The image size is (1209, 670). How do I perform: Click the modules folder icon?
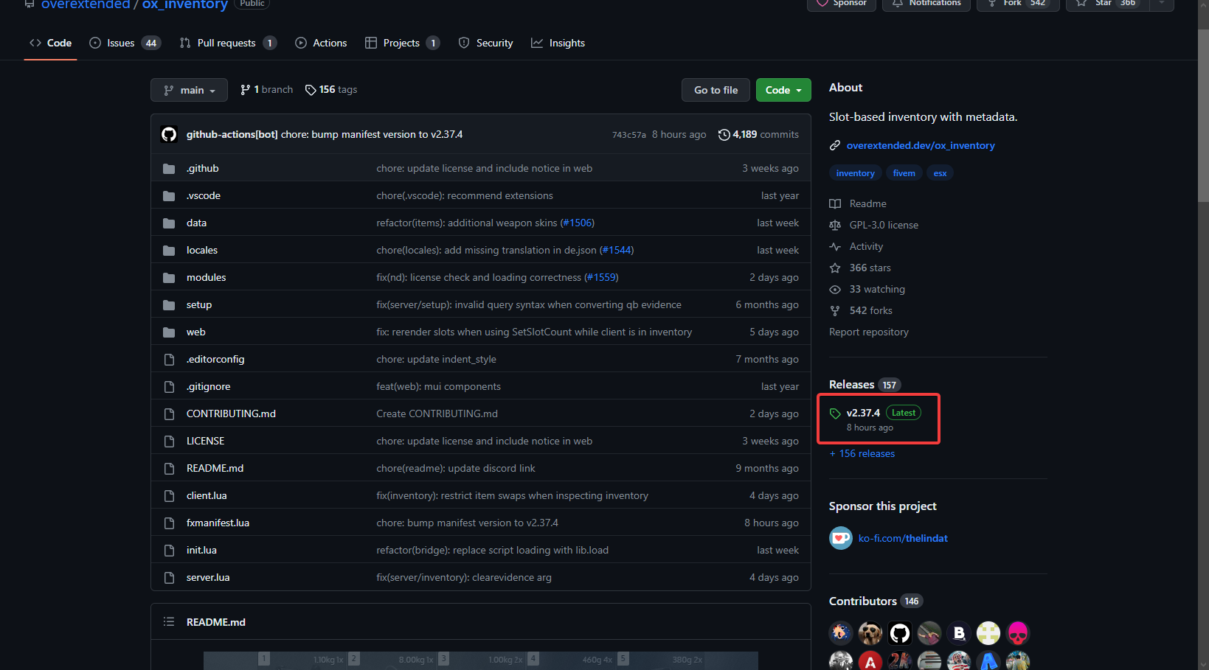pos(169,278)
